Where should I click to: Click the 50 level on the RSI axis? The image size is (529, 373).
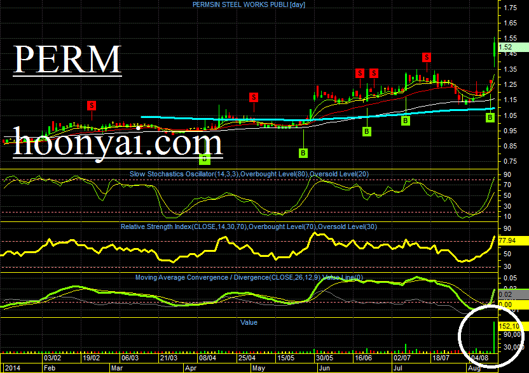(507, 254)
